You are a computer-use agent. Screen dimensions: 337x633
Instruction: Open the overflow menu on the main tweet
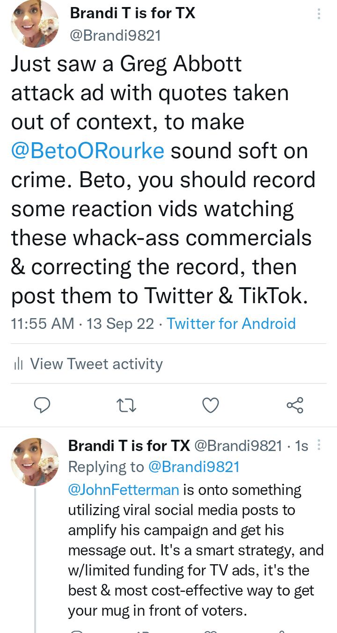319,14
